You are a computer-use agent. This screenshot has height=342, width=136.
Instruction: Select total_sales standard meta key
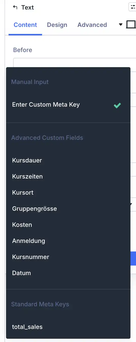pyautogui.click(x=68, y=327)
